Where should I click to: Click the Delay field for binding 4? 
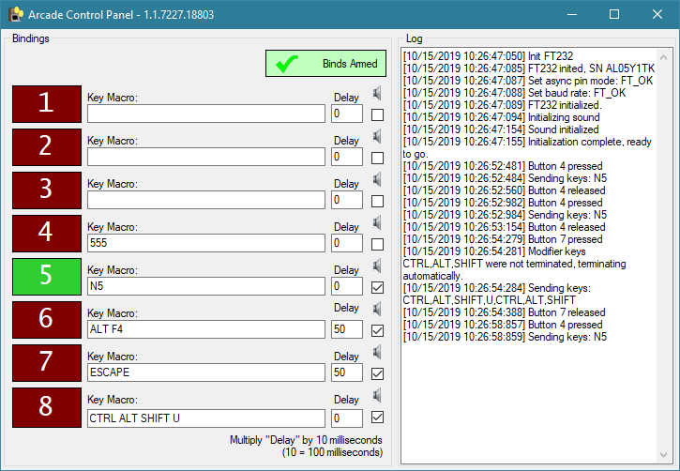347,243
